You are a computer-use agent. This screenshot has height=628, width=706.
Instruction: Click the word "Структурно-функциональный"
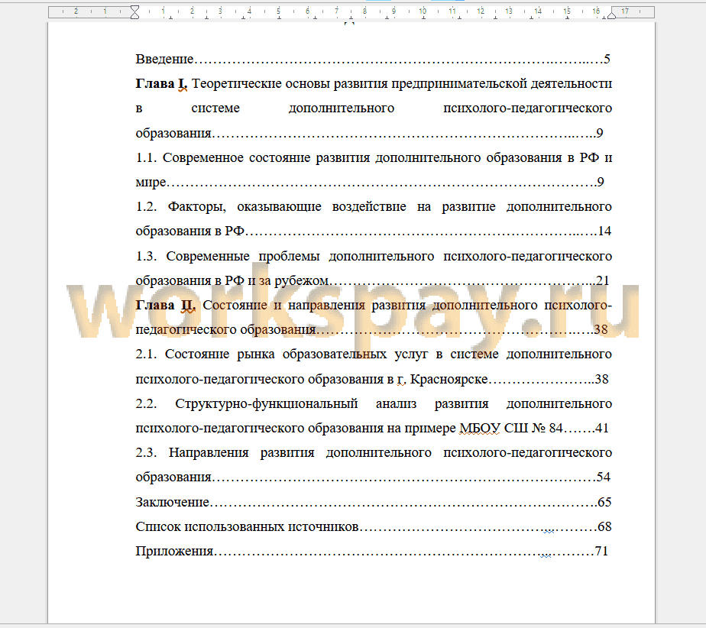click(267, 404)
